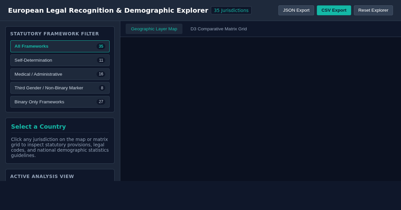The width and height of the screenshot is (401, 210).
Task: Open the D3 Comparative Matrix Grid tab
Action: click(x=219, y=29)
